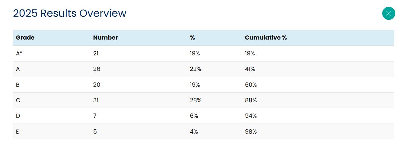This screenshot has height=147, width=406.
Task: Click the 26 count in A row
Action: (x=97, y=69)
